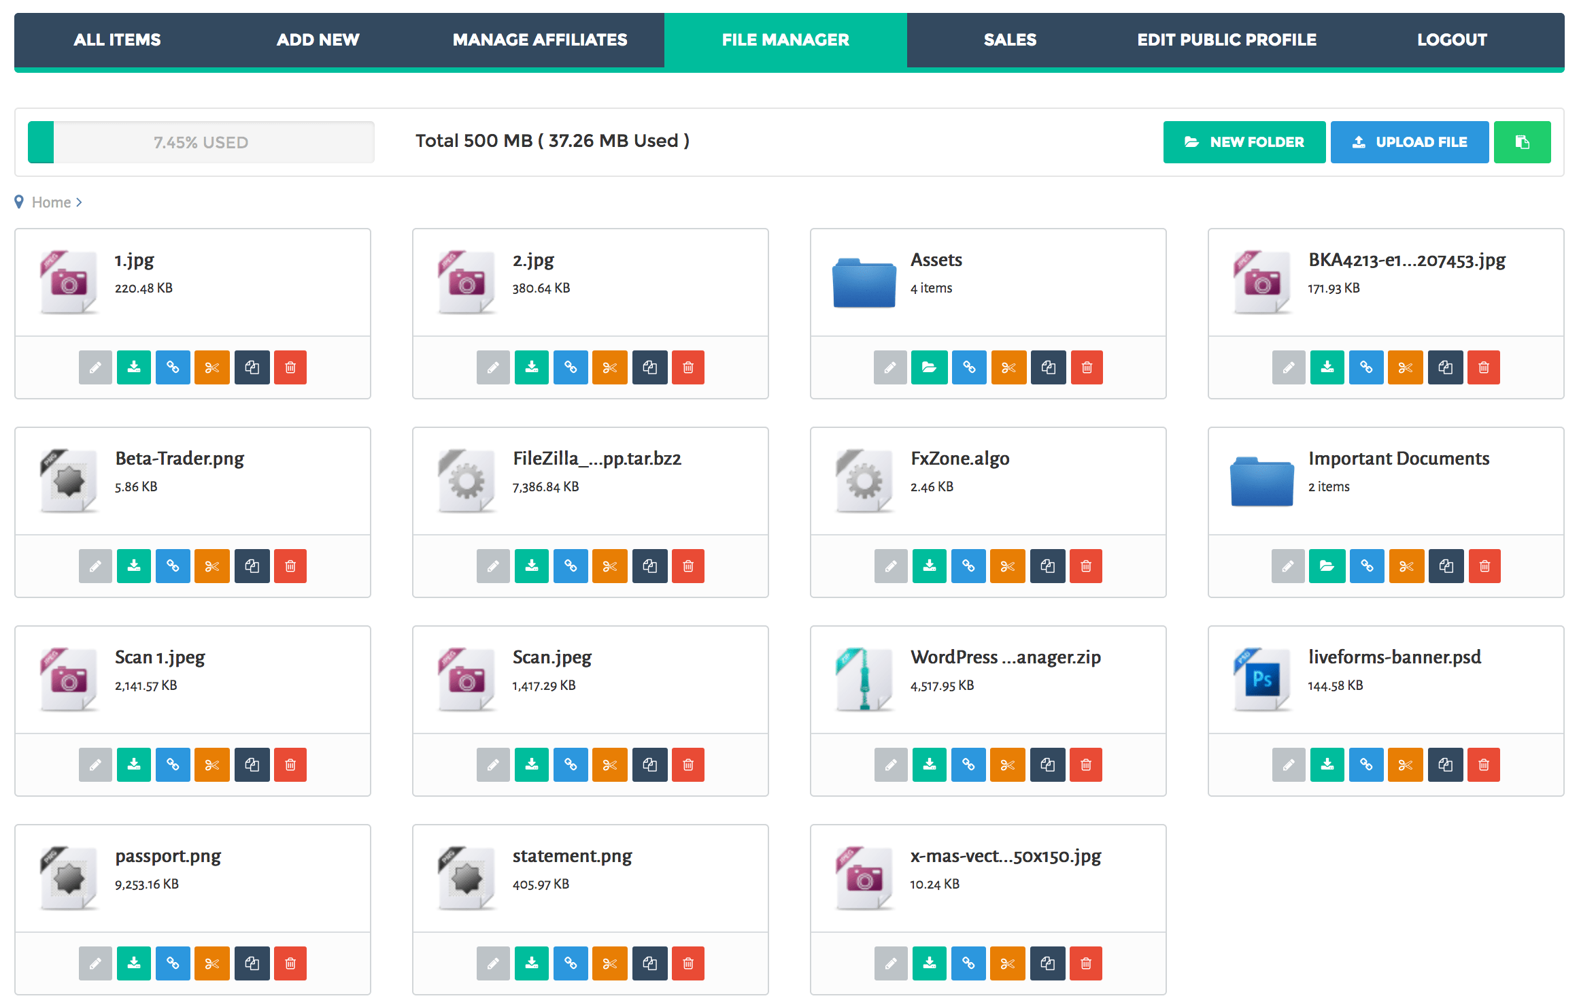Viewport: 1579px width, 1007px height.
Task: Cut the Important Documents folder
Action: pyautogui.click(x=1406, y=565)
